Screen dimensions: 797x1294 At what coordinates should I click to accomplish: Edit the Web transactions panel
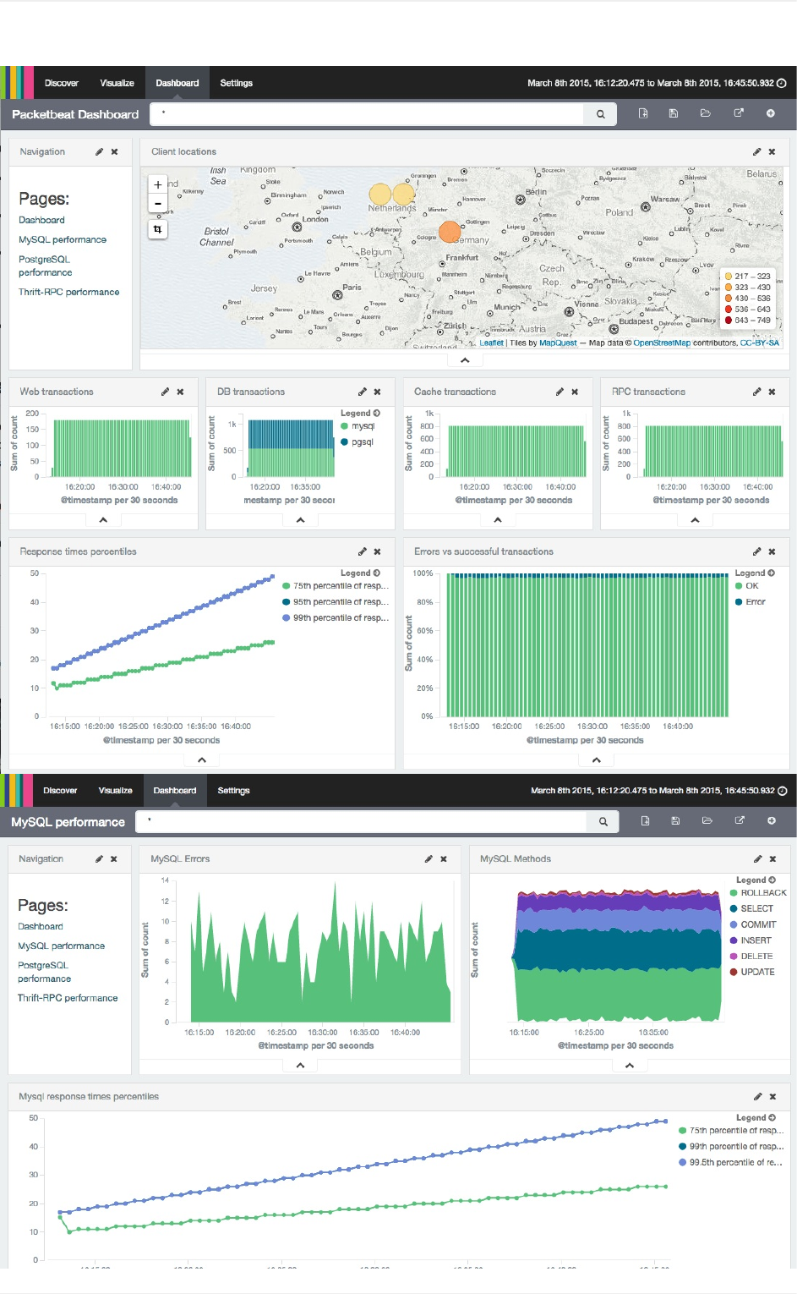coord(165,392)
